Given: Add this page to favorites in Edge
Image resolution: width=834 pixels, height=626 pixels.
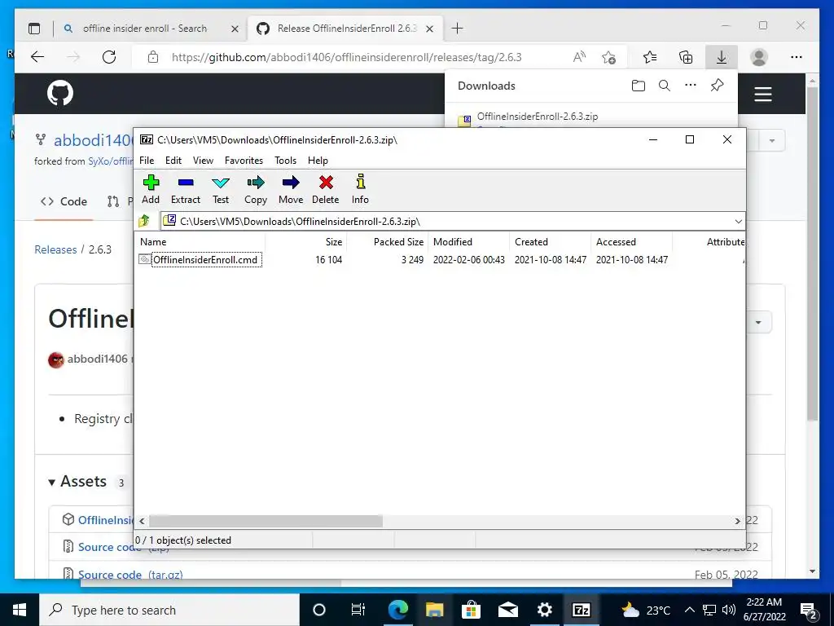Looking at the screenshot, I should 609,57.
